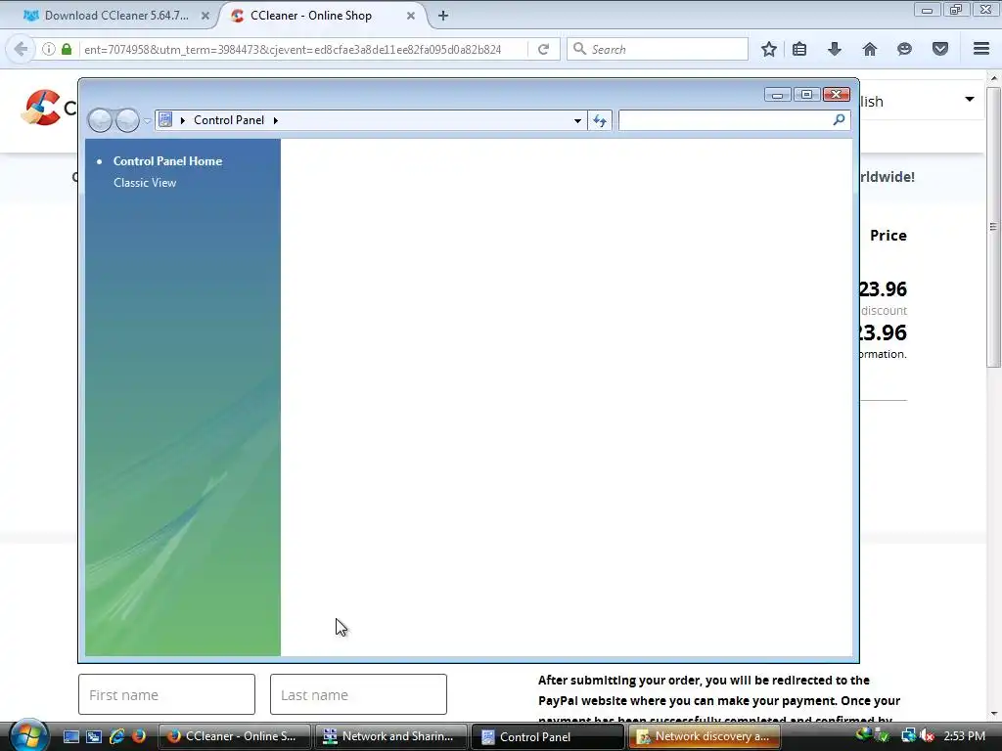Screen dimensions: 1002x751
Task: Click Last name field
Action: click(358, 694)
